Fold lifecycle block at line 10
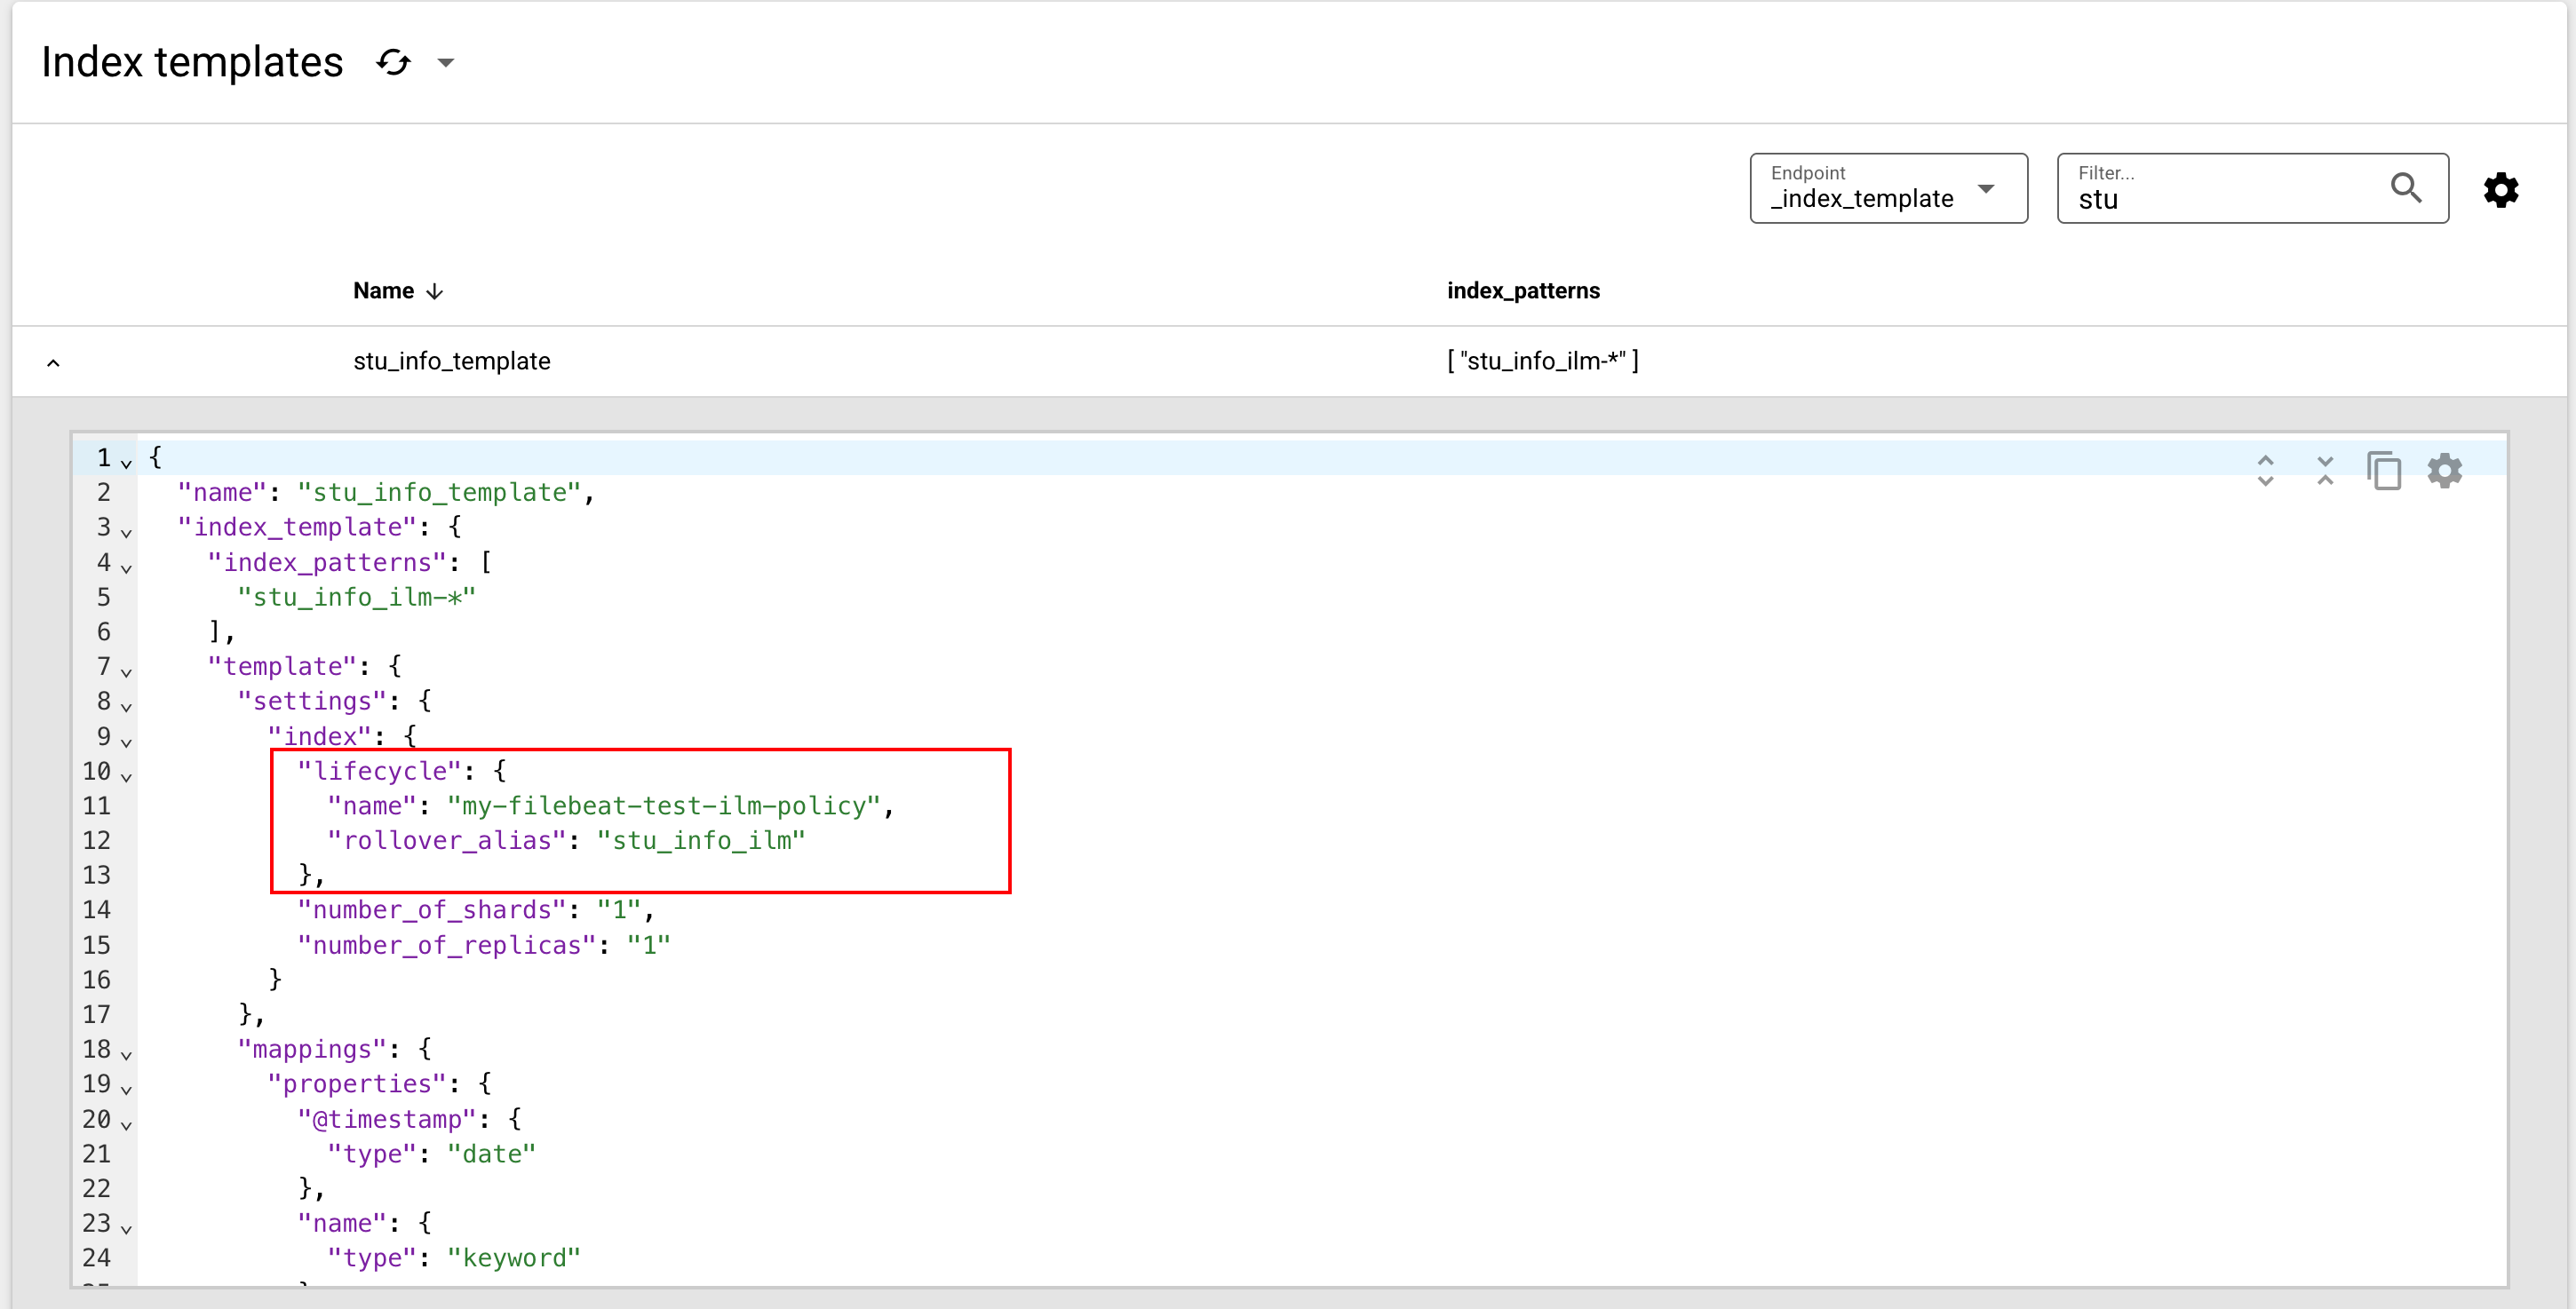The width and height of the screenshot is (2576, 1309). click(x=126, y=775)
